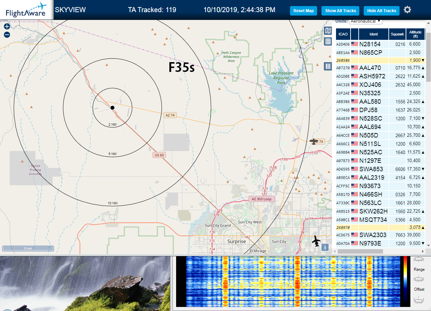The width and height of the screenshot is (431, 311).
Task: Click the up arrow of the sidebar scrollbar
Action: (x=428, y=22)
